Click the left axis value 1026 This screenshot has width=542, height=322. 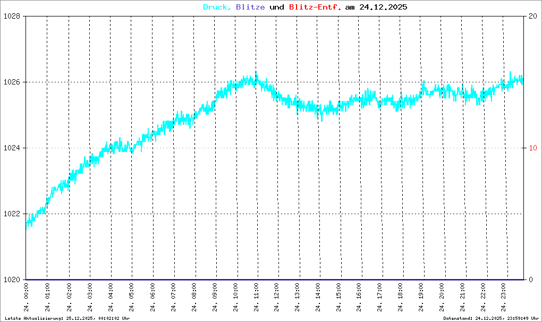[x=12, y=82]
